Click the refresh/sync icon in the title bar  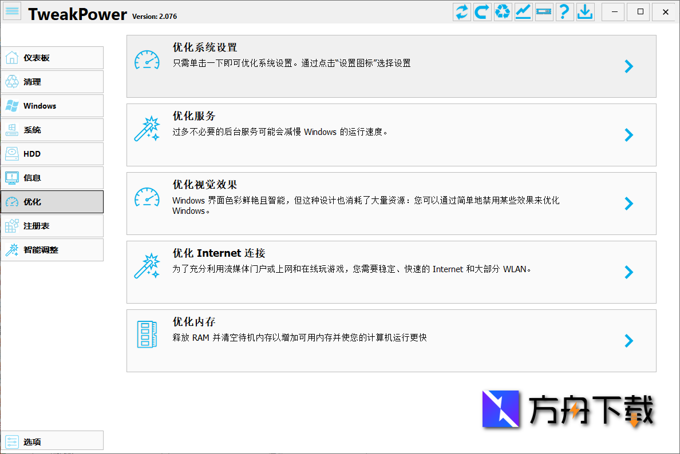pyautogui.click(x=461, y=11)
